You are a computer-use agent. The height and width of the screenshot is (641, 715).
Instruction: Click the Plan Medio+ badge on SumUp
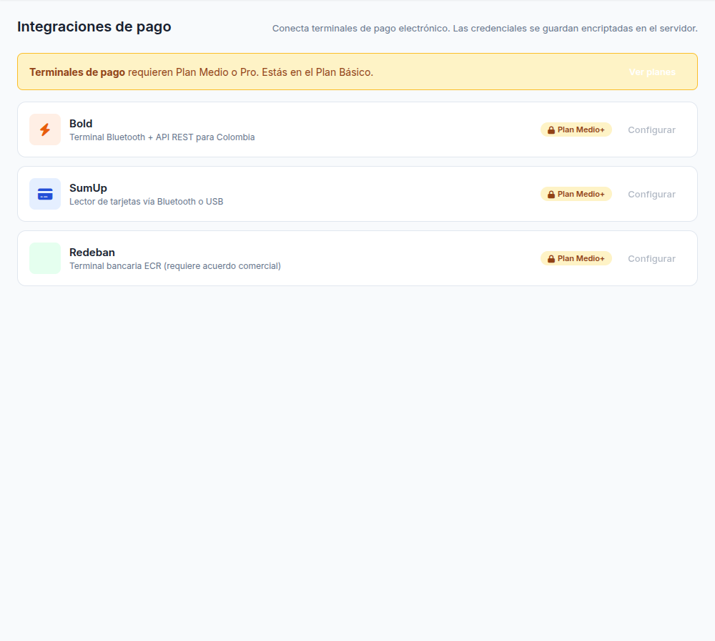click(x=576, y=194)
